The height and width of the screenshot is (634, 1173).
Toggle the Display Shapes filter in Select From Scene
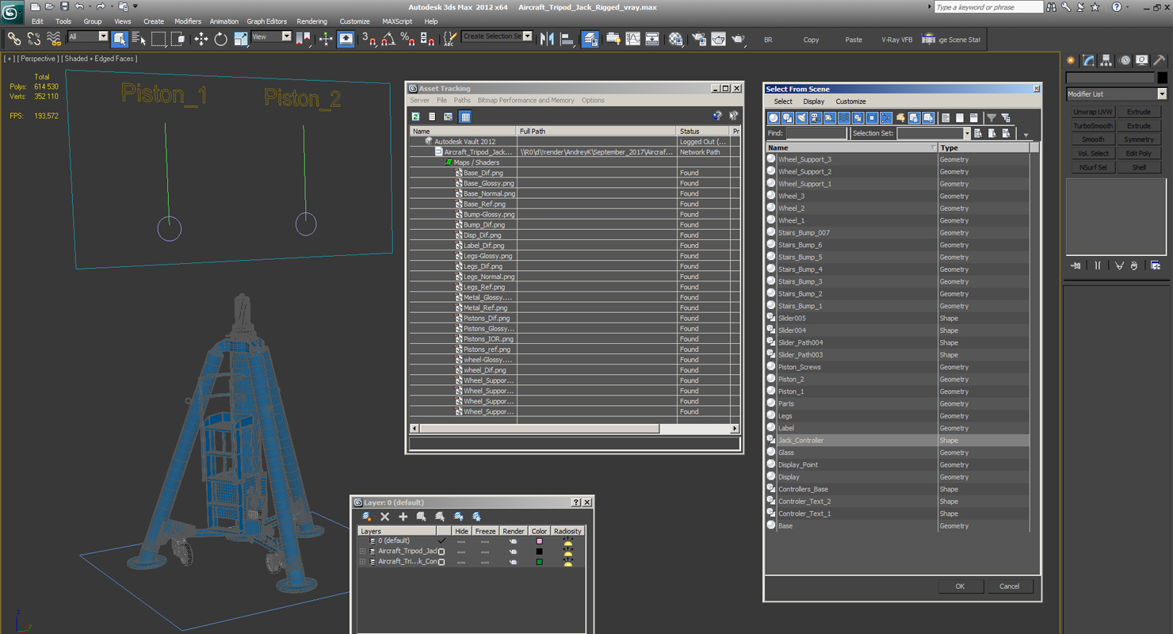(x=788, y=118)
